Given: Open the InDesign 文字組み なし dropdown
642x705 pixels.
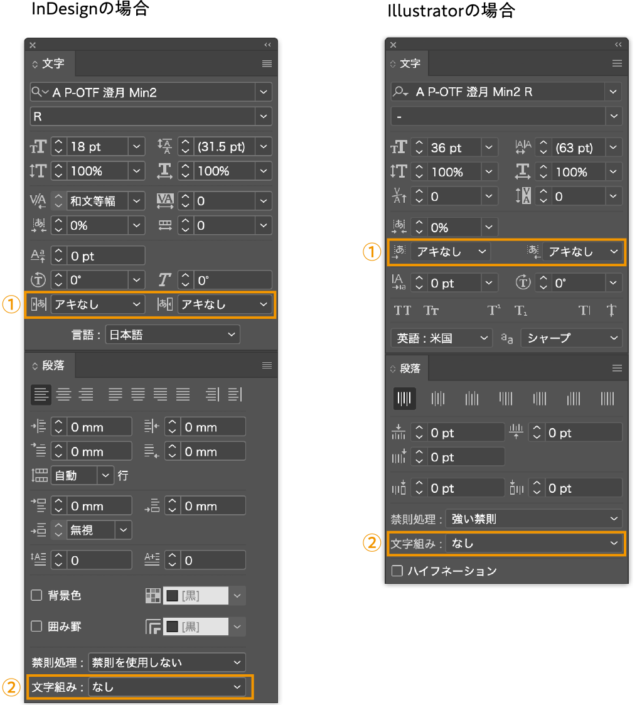Looking at the screenshot, I should [167, 687].
